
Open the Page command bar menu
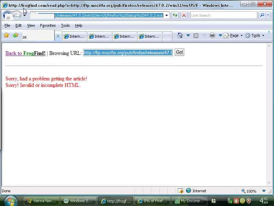coord(233,36)
